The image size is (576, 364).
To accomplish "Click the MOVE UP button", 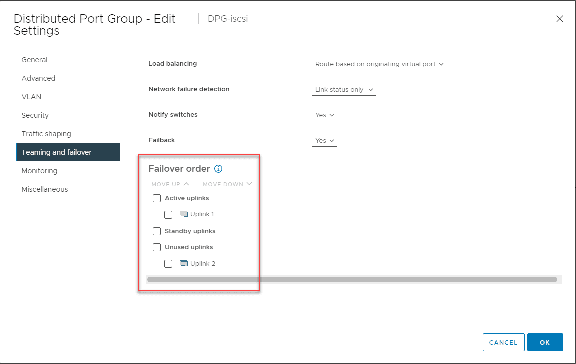I will click(x=170, y=184).
